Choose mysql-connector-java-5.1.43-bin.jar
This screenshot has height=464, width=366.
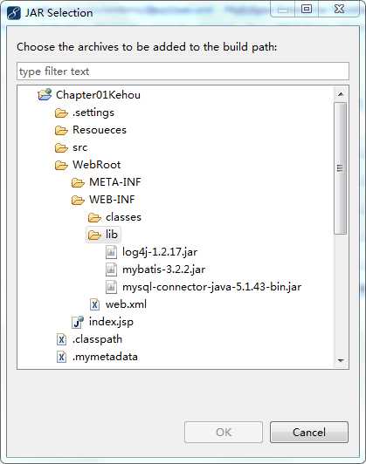212,287
